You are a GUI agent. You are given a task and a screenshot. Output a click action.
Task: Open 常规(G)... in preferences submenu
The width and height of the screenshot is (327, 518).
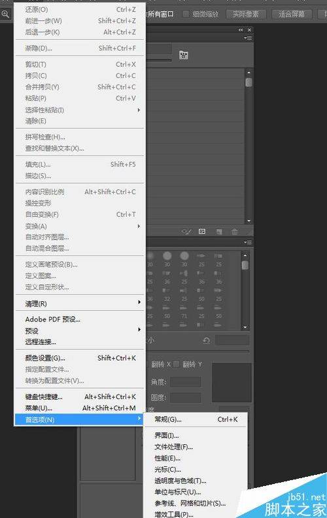[x=196, y=419]
